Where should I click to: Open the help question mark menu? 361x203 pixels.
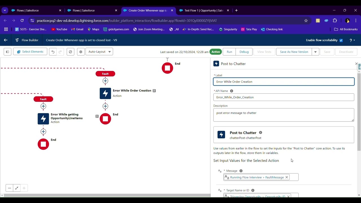[352, 40]
